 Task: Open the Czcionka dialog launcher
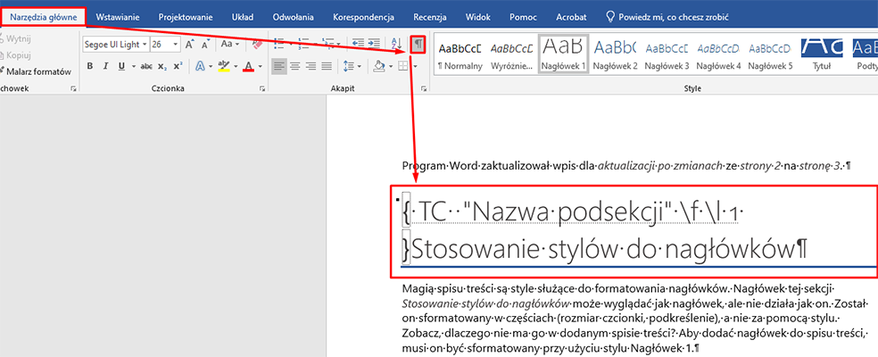tap(262, 88)
